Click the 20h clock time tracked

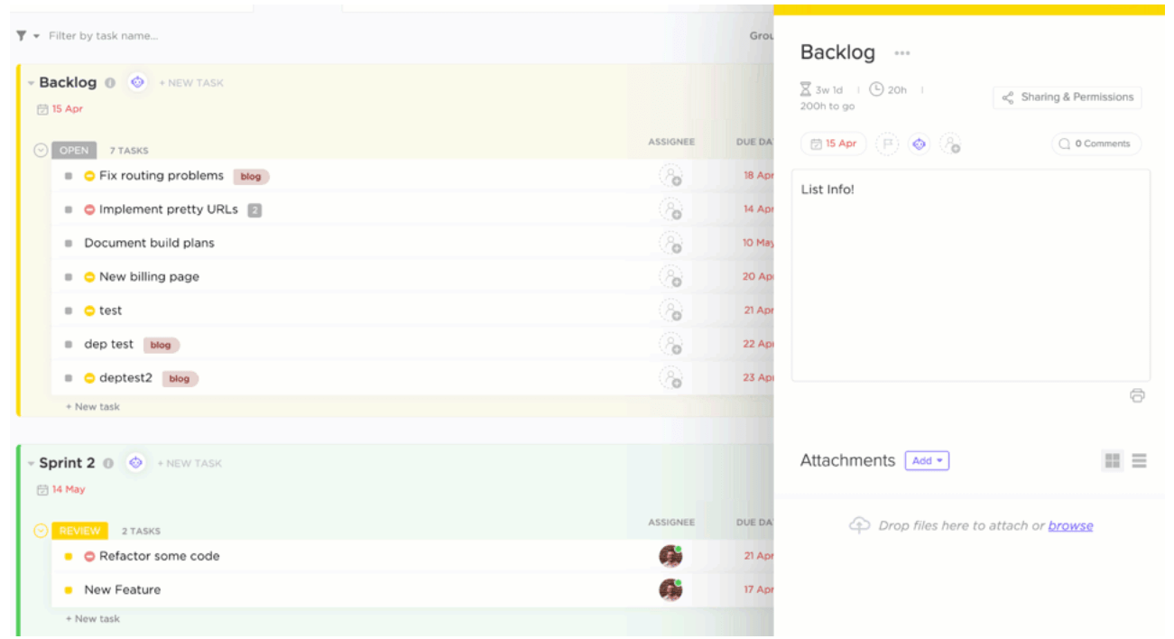point(888,90)
